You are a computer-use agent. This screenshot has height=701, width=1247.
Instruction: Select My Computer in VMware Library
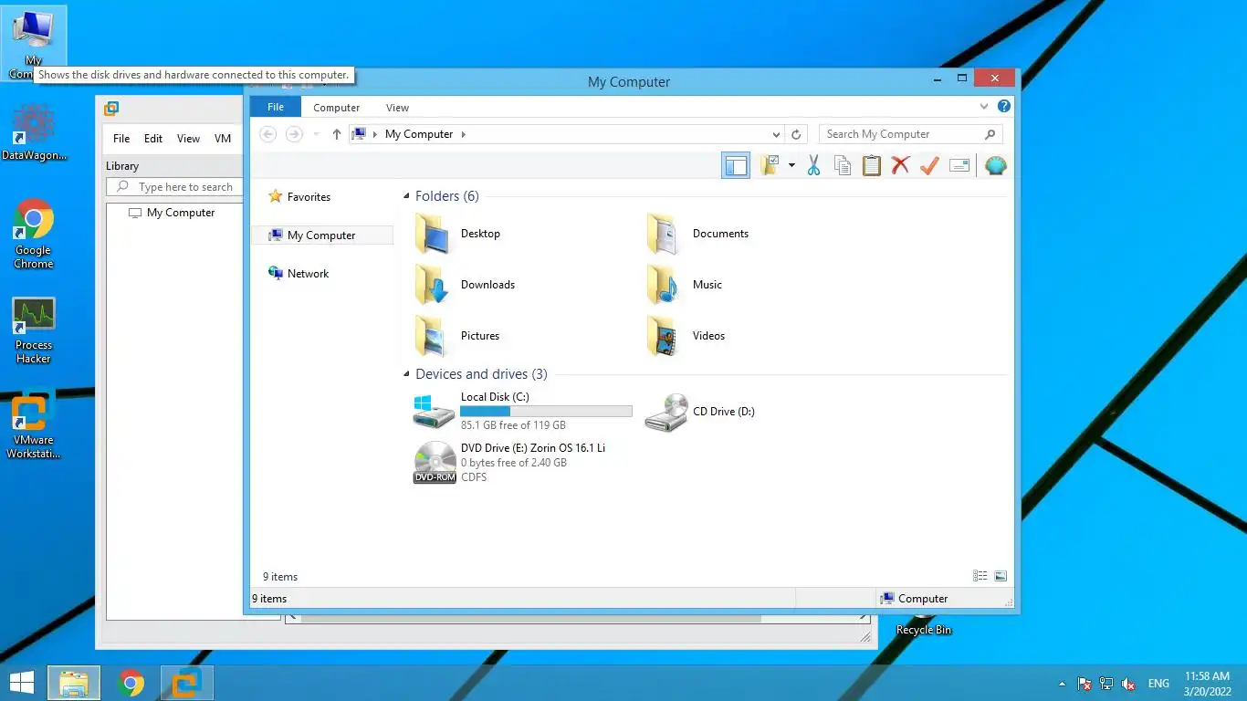[x=172, y=213]
